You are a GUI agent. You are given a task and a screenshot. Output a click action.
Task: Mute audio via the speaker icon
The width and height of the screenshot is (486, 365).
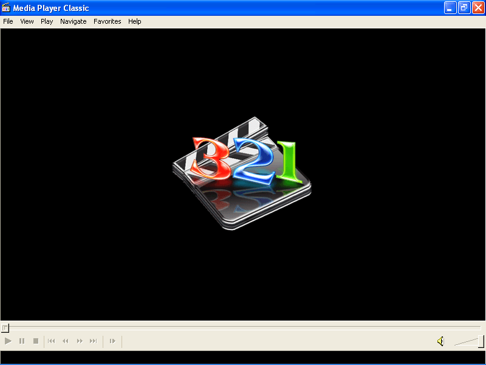click(x=440, y=341)
